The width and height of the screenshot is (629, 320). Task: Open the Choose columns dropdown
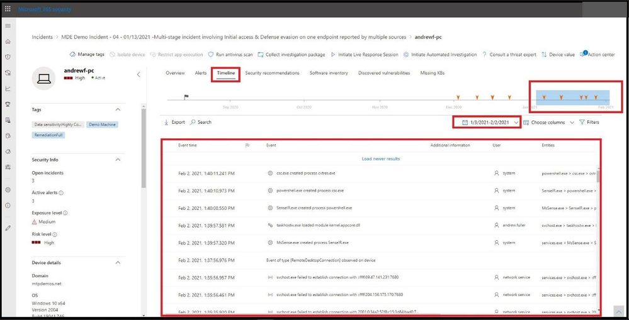click(x=548, y=122)
